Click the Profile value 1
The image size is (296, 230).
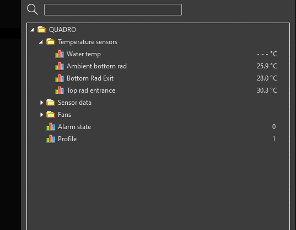pos(274,139)
